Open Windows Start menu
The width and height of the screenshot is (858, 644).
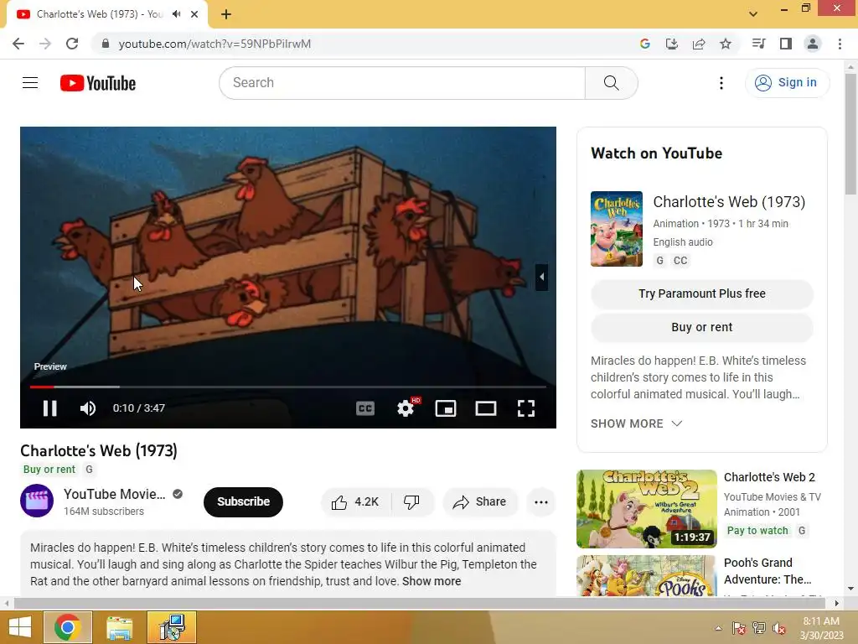tap(20, 627)
